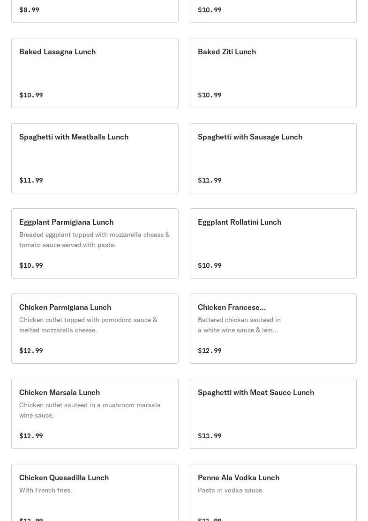Screen dimensions: 368x521
Task: Open the truncated Chicken Francese item
Action: coord(273,329)
